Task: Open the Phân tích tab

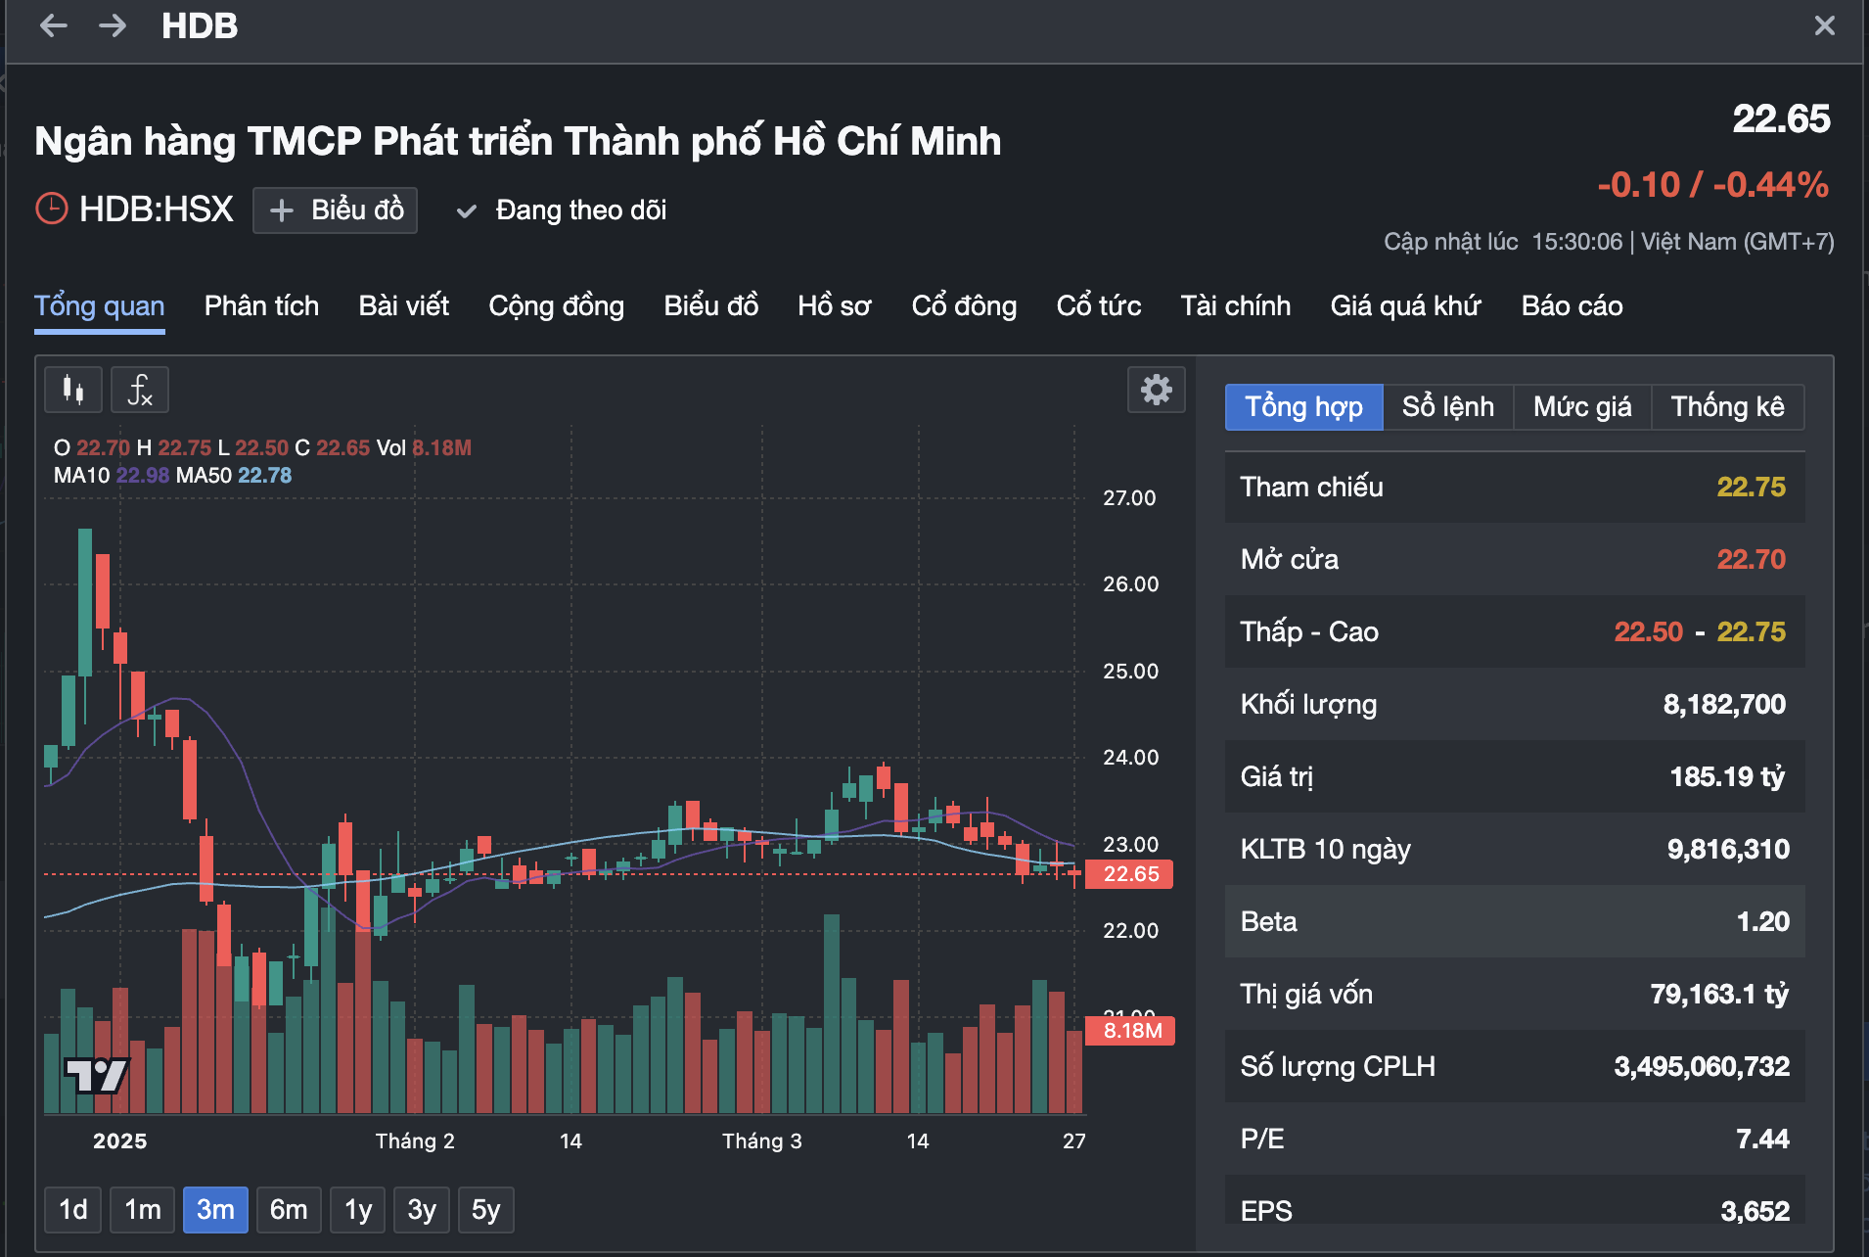Action: click(261, 305)
